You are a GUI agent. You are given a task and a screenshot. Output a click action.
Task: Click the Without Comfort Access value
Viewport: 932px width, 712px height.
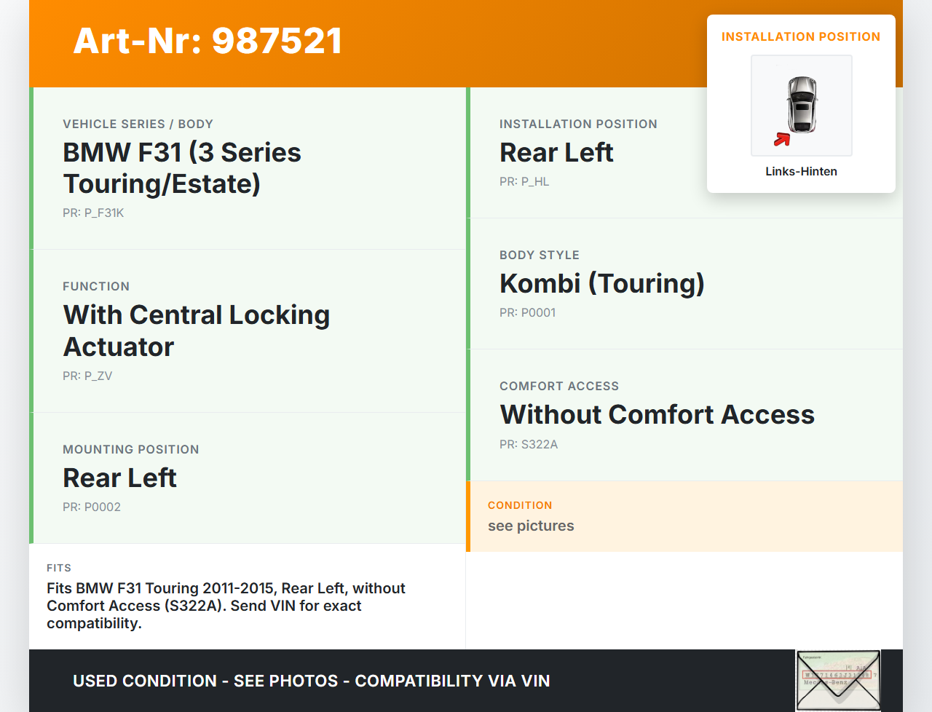[657, 415]
